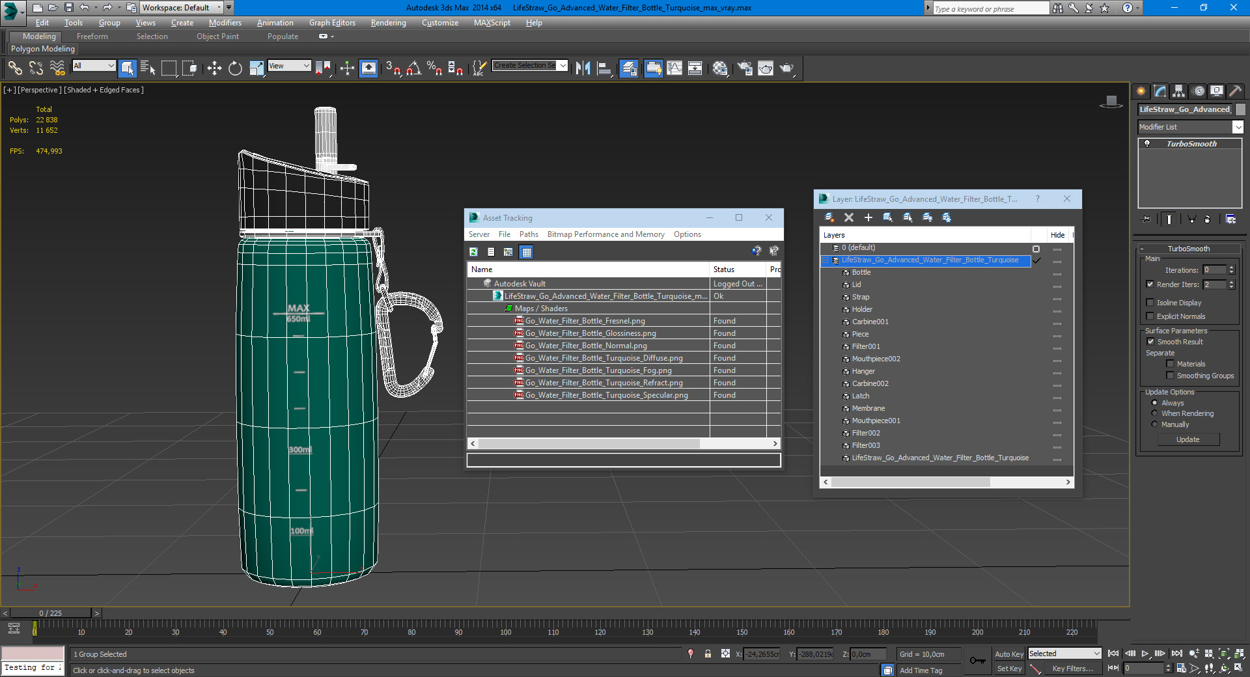Click Configure Modifier Sets icon
1250x677 pixels.
click(x=1230, y=219)
